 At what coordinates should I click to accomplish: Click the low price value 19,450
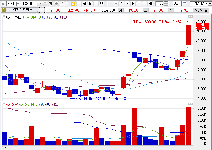click(x=184, y=10)
